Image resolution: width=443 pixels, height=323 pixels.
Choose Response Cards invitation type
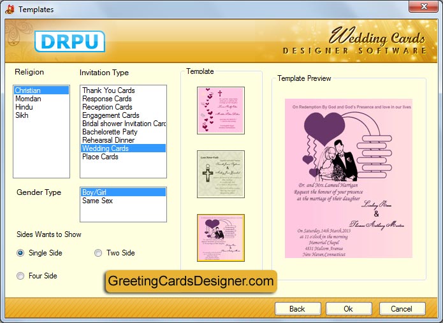(123, 99)
